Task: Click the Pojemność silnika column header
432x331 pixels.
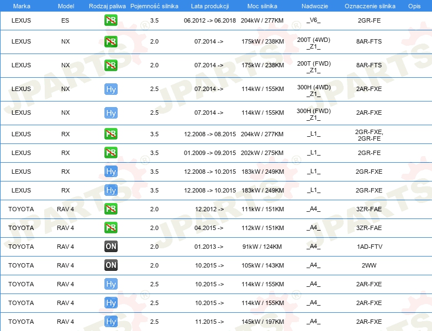Action: click(154, 6)
